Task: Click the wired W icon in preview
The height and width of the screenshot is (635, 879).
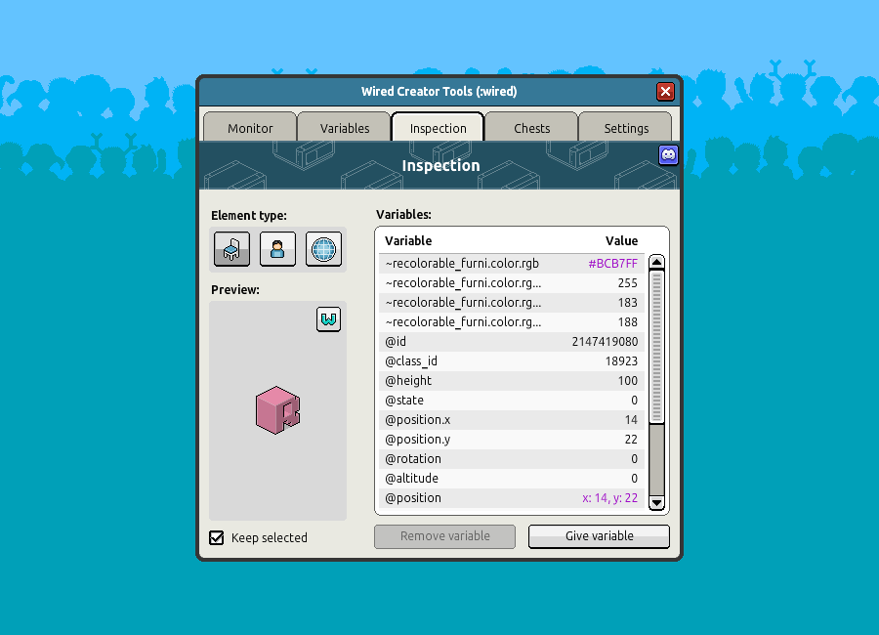Action: (328, 319)
